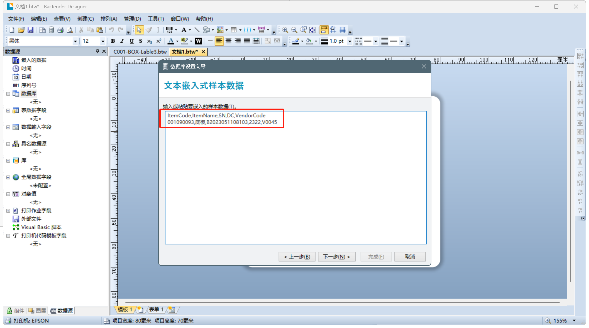Toggle the rulers display button
Screen dimensions: 589x328
(x=324, y=30)
